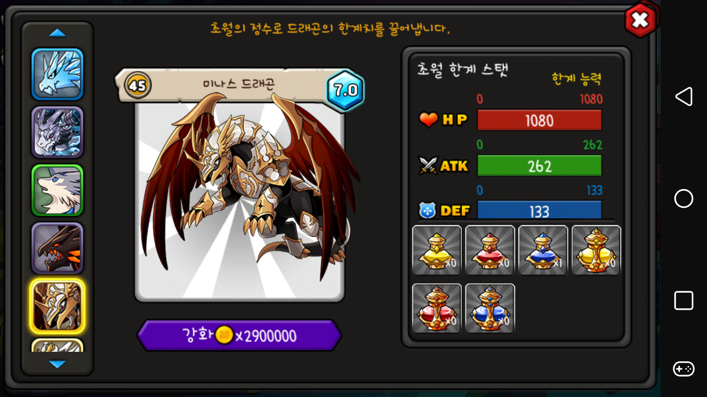Image resolution: width=707 pixels, height=397 pixels.
Task: Tap the 7.0 hexagon grade badge
Action: click(346, 90)
